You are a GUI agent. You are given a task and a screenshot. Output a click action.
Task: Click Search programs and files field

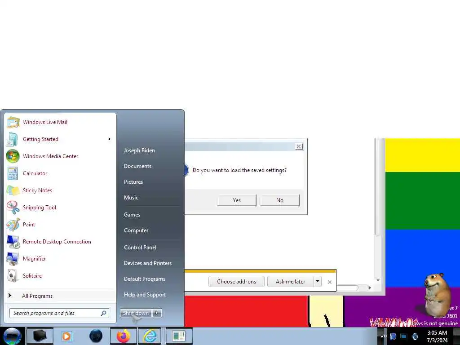(x=59, y=313)
